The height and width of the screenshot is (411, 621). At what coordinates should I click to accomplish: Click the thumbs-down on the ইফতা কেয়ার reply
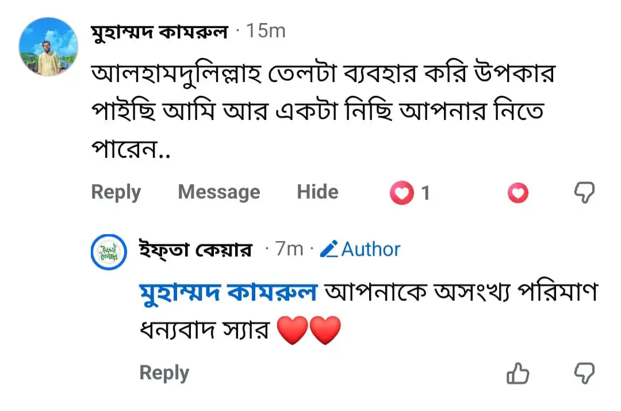pyautogui.click(x=585, y=373)
